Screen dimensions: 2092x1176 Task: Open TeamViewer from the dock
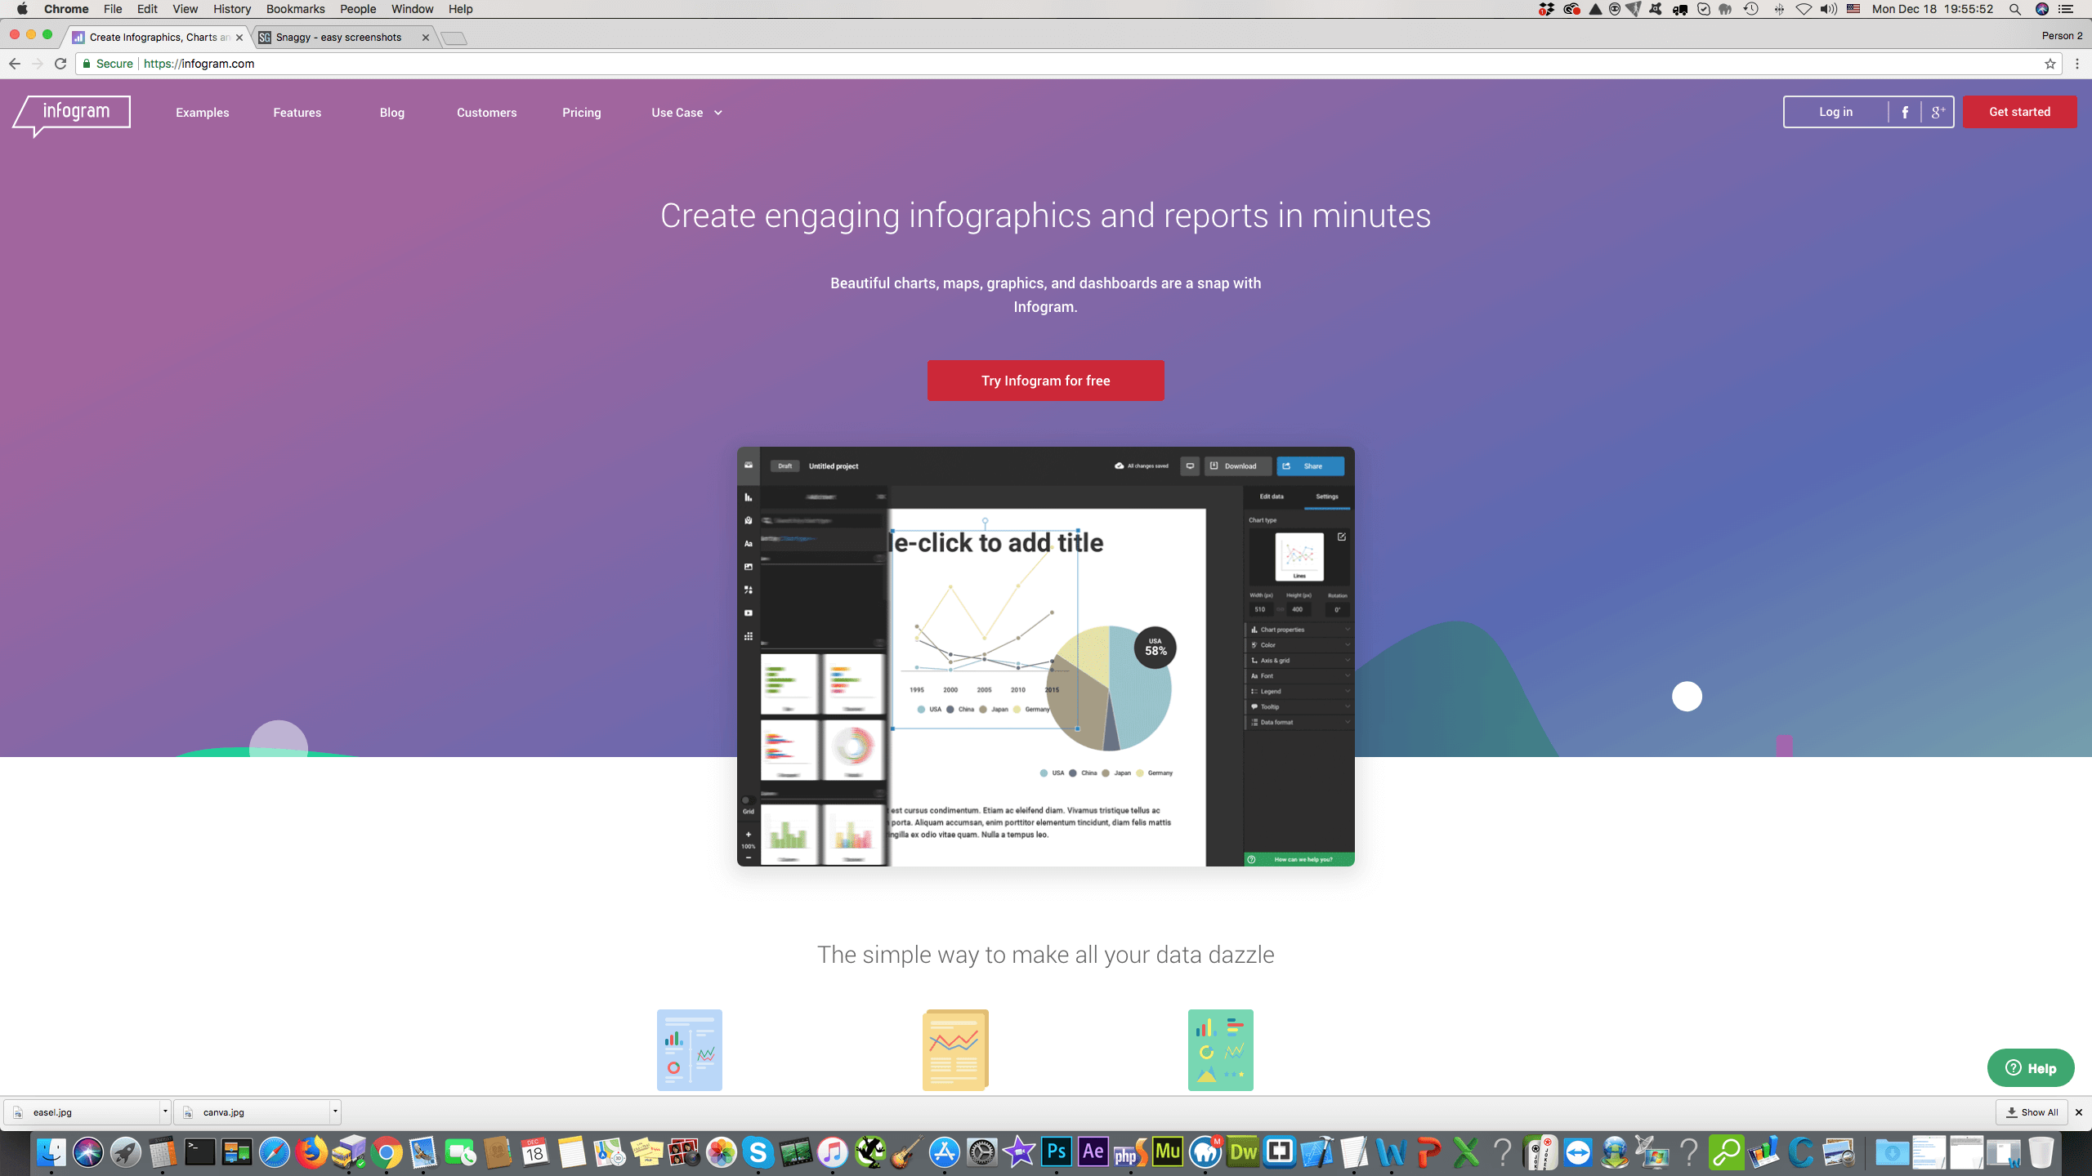tap(1578, 1152)
